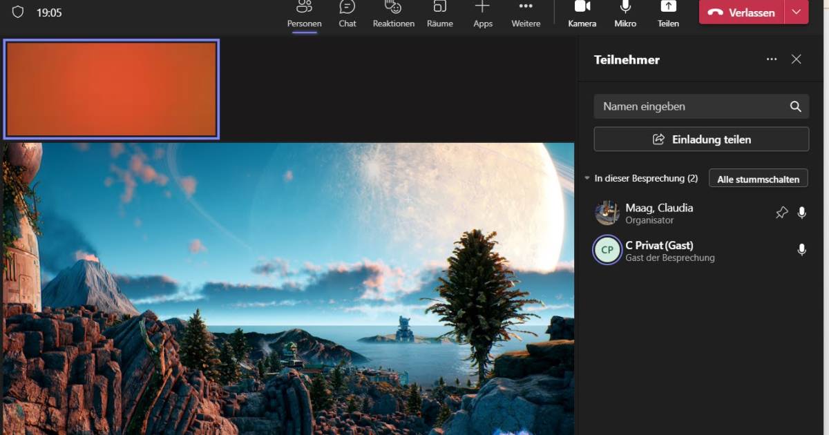Open C Privat's profile avatar circle
This screenshot has width=829, height=435.
(607, 250)
